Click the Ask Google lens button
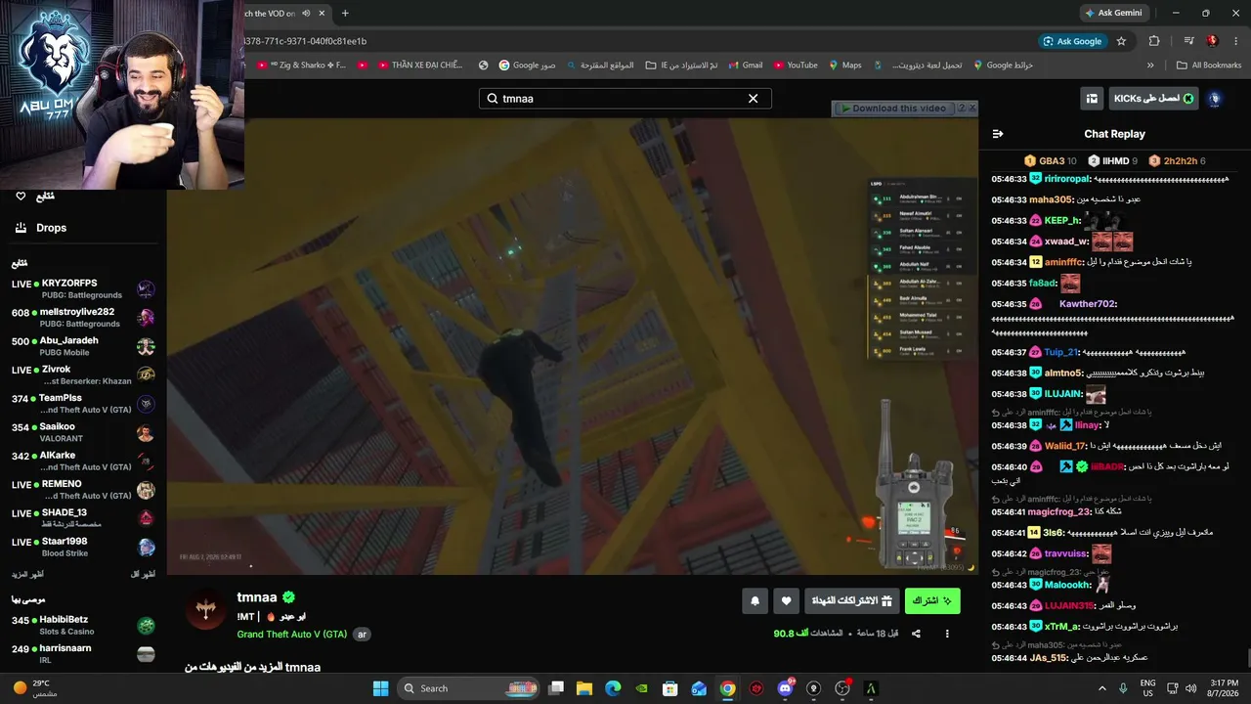Image resolution: width=1251 pixels, height=704 pixels. pos(1073,41)
